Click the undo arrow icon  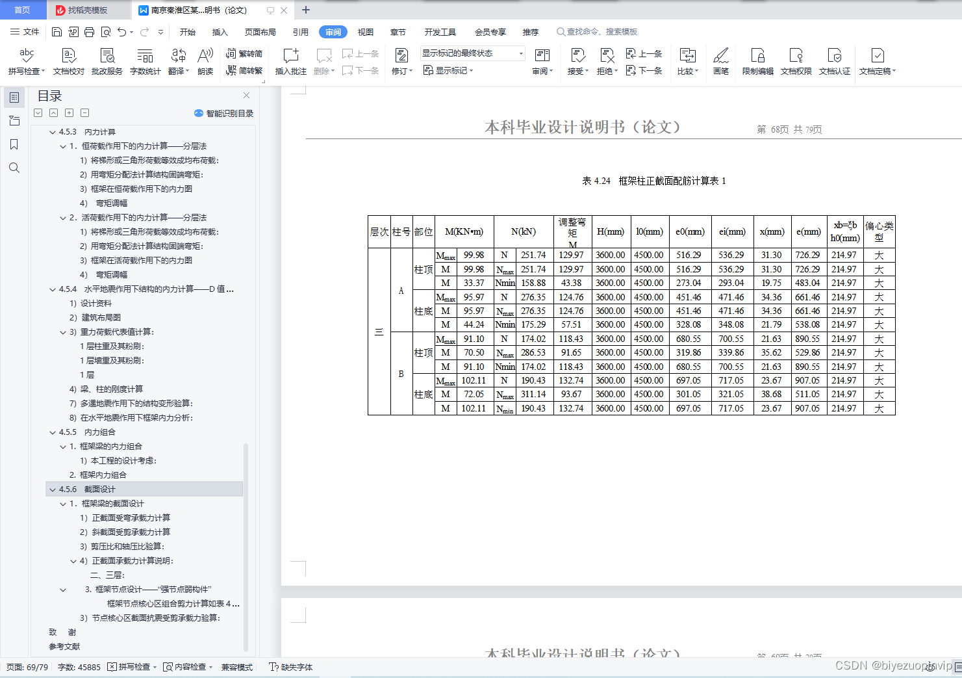(121, 32)
